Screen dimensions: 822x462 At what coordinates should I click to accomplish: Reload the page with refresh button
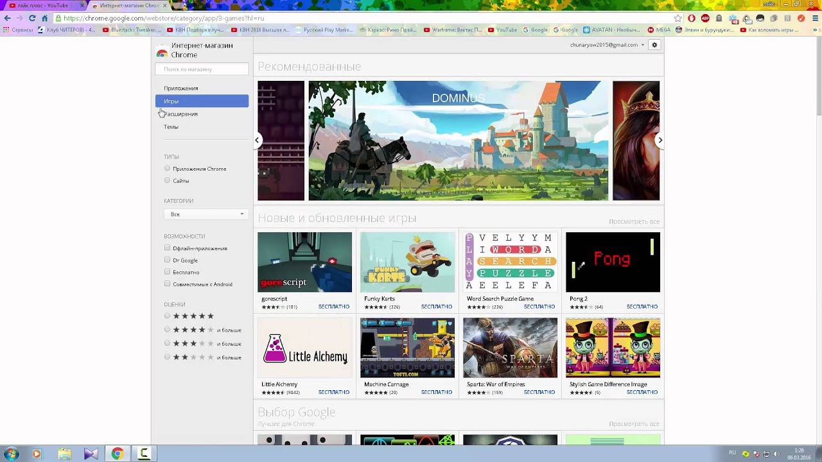[x=32, y=19]
